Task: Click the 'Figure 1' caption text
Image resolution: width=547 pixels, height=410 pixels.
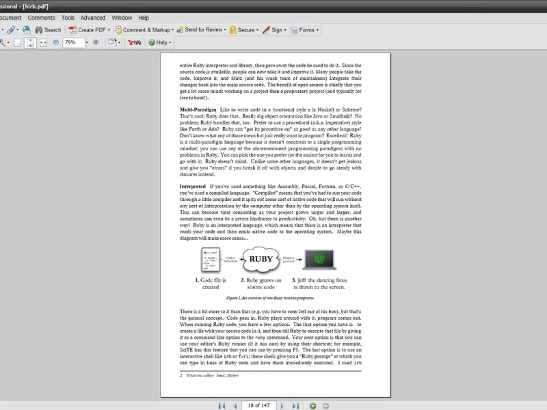Action: pyautogui.click(x=270, y=298)
